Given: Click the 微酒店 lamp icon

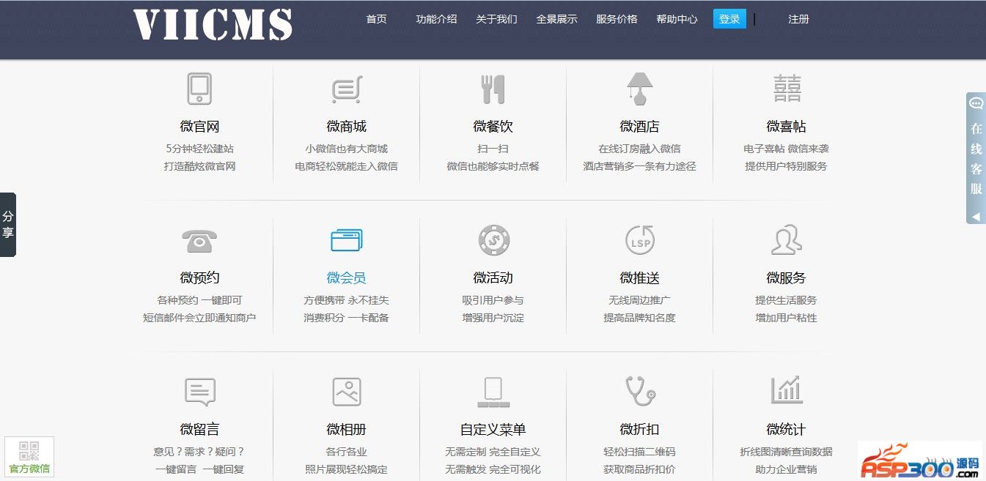Looking at the screenshot, I should (639, 89).
